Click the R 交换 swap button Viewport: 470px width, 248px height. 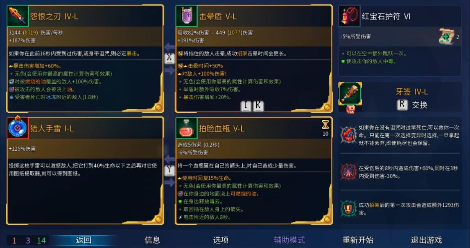click(412, 105)
